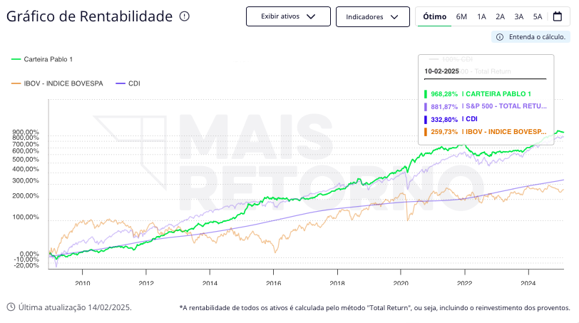
Task: Click the clock icon beside Última atualização
Action: pos(11,307)
